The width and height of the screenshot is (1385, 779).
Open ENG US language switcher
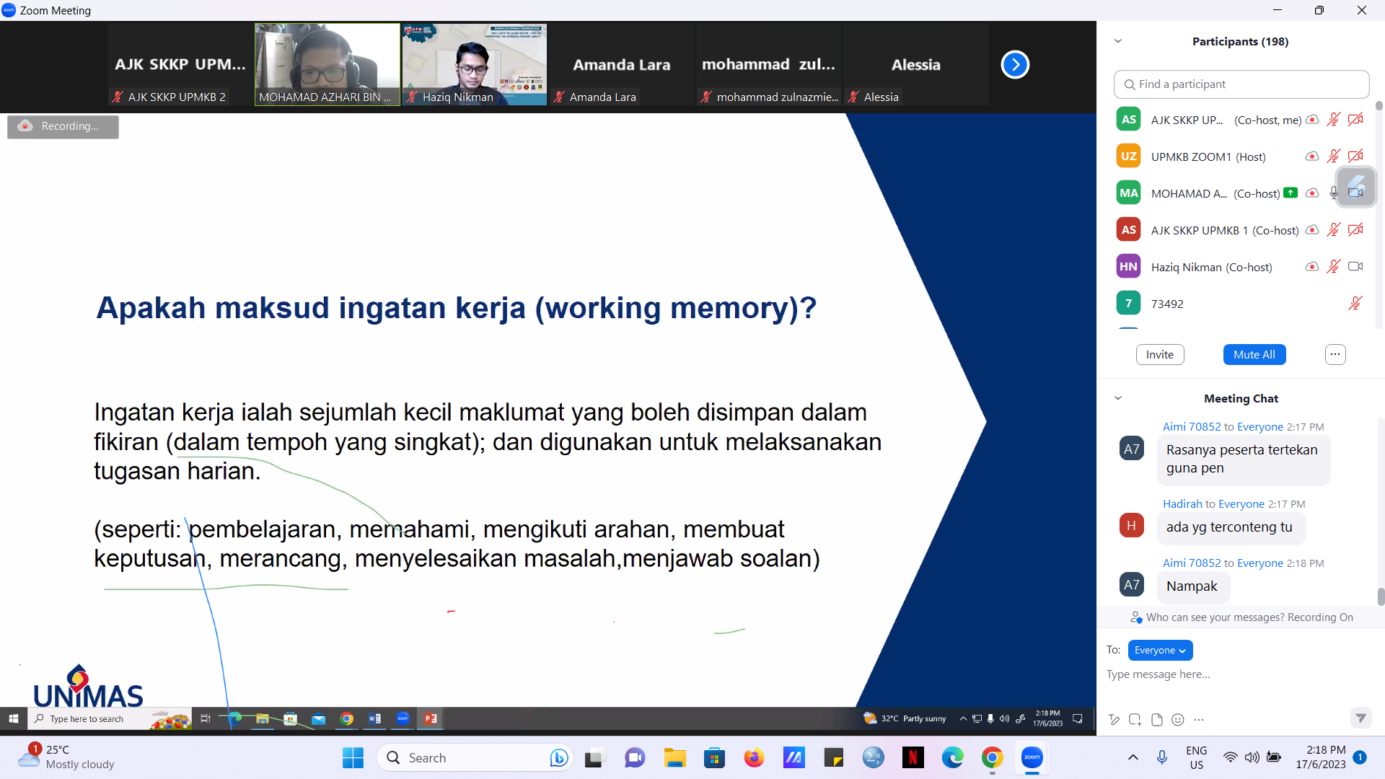click(x=1197, y=757)
